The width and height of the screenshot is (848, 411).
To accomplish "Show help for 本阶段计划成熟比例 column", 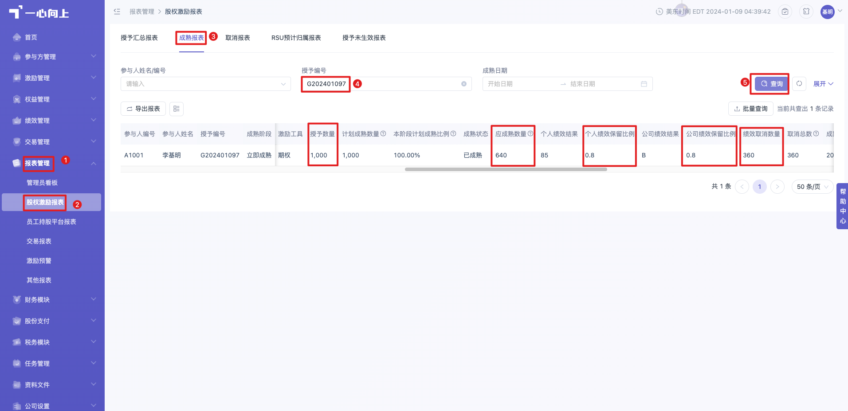I will pyautogui.click(x=453, y=133).
